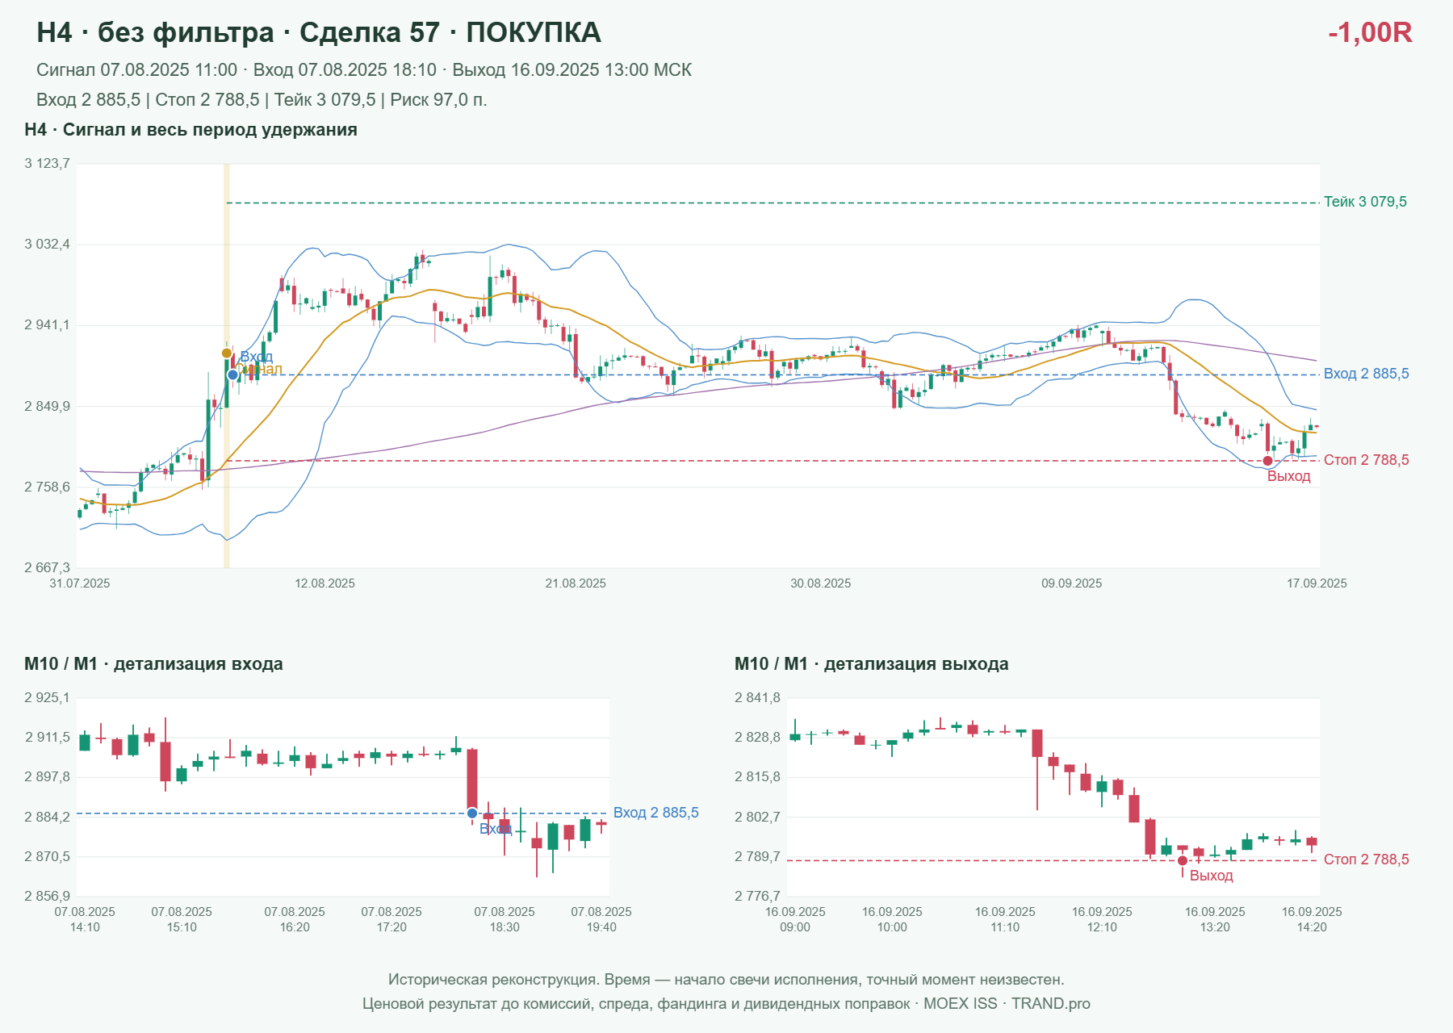This screenshot has width=1453, height=1033.
Task: Click the 07.08.2025 19:40 time label
Action: tap(601, 919)
